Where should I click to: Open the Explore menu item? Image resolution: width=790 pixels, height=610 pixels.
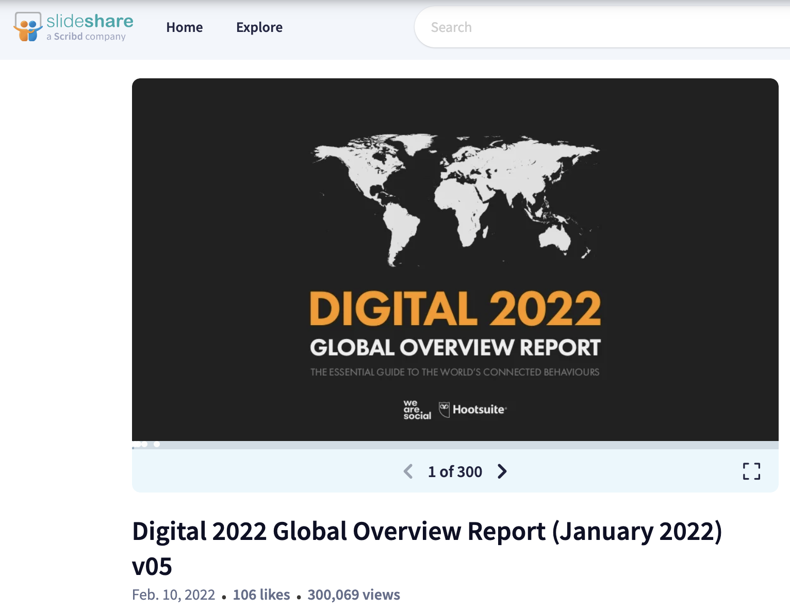pos(259,27)
